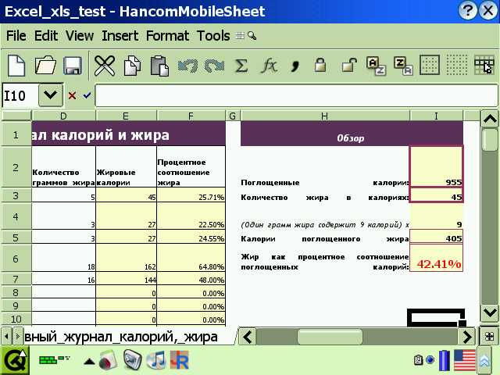Open the Edit menu
Screen dimensions: 500x375
[46, 35]
